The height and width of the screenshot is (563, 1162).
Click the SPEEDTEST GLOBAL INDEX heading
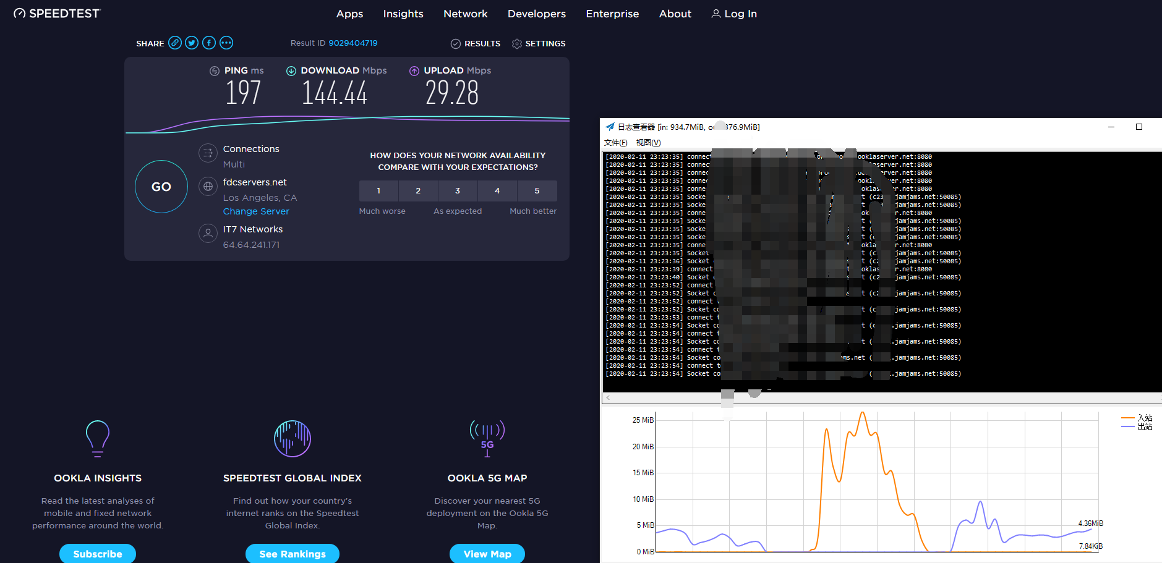[293, 478]
